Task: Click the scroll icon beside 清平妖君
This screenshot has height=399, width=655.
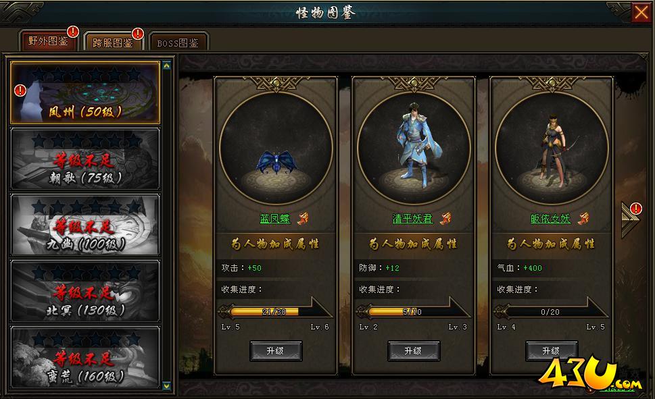Action: [x=445, y=218]
